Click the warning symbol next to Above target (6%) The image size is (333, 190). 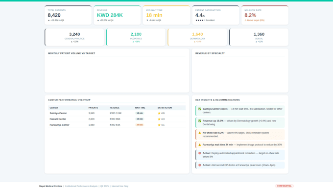click(x=245, y=21)
